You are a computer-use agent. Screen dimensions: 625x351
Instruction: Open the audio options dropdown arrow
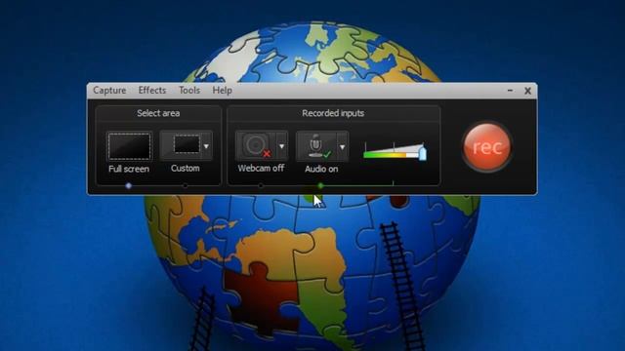point(343,147)
